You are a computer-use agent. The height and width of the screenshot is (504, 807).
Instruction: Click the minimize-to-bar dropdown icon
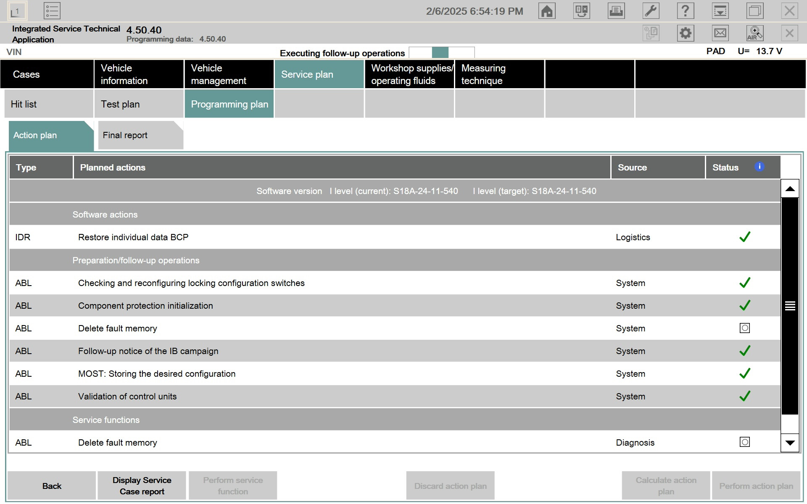[720, 11]
